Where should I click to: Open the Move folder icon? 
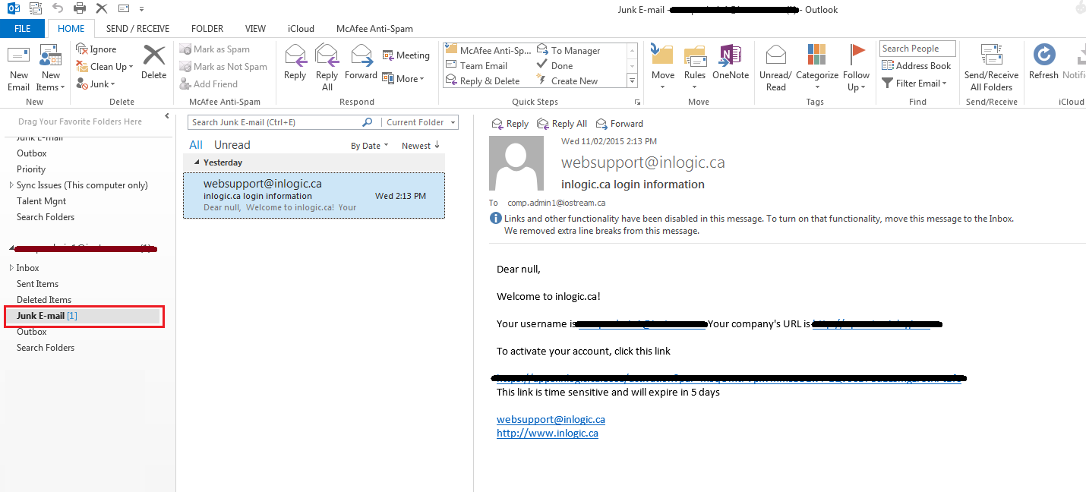coord(663,55)
